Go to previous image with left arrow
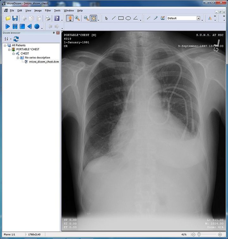 point(50,27)
